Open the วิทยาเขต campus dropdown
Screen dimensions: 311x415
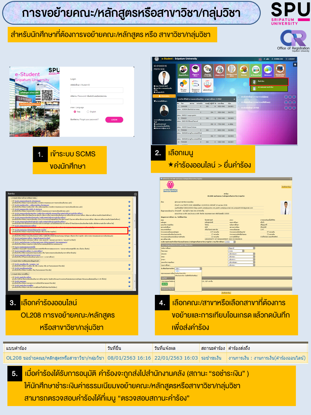click(x=236, y=251)
